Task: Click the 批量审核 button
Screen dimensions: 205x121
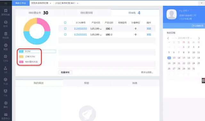Action: pyautogui.click(x=65, y=72)
